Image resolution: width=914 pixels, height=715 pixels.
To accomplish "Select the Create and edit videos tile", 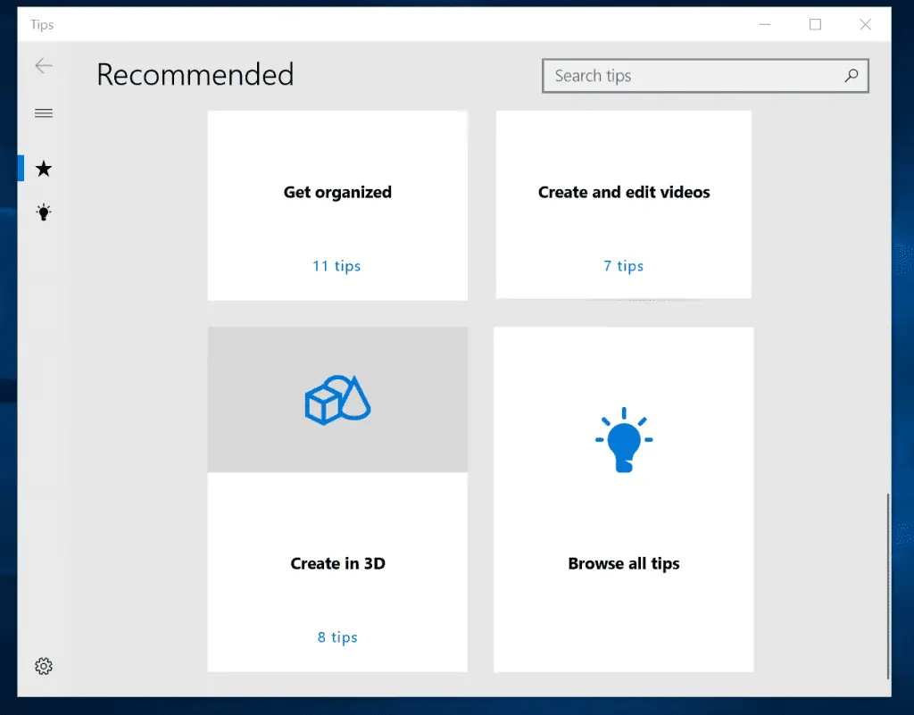I will pyautogui.click(x=623, y=192).
